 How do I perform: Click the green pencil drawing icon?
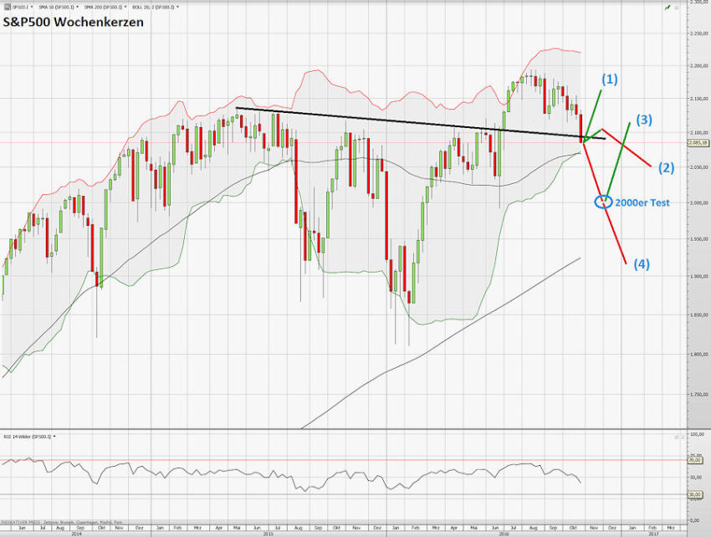point(667,7)
